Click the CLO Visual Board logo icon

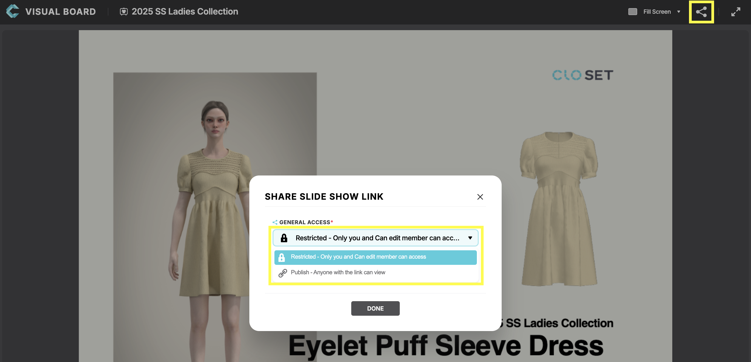tap(13, 11)
